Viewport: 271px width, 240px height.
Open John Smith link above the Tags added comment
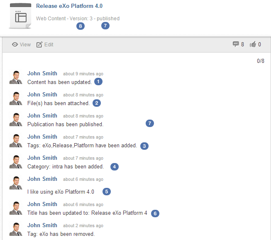click(x=42, y=137)
